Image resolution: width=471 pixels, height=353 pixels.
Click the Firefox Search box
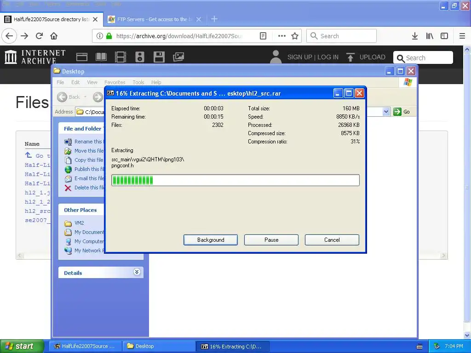(x=341, y=36)
